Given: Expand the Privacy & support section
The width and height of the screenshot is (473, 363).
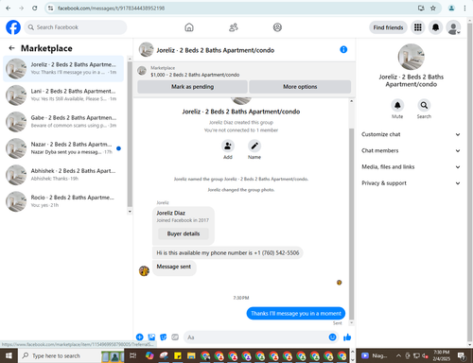Looking at the screenshot, I should point(411,183).
